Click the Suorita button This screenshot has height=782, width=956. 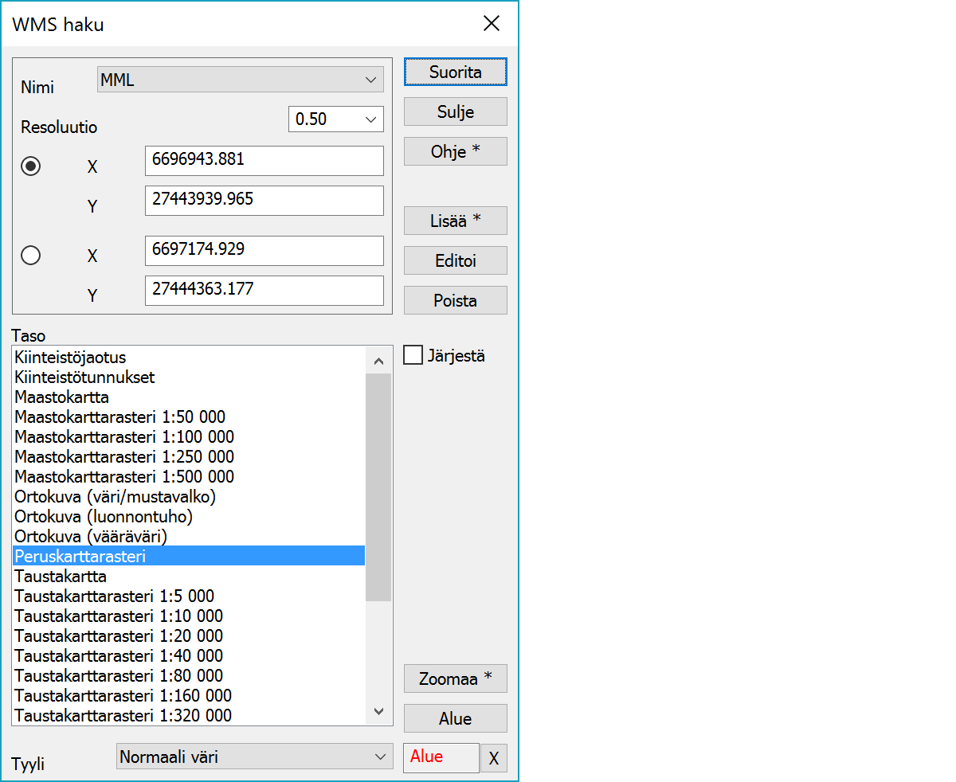455,72
